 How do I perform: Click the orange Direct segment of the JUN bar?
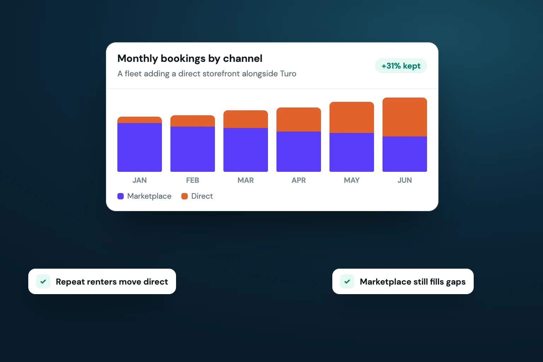405,117
